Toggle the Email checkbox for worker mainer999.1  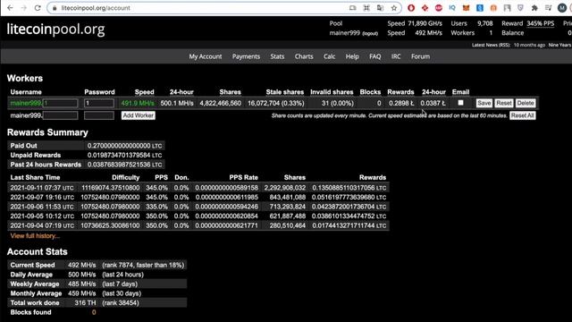click(x=461, y=103)
